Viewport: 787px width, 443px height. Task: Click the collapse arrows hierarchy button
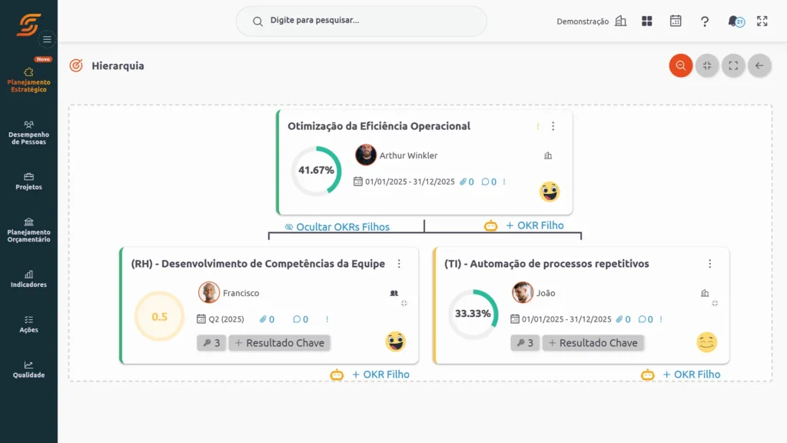[x=707, y=65]
